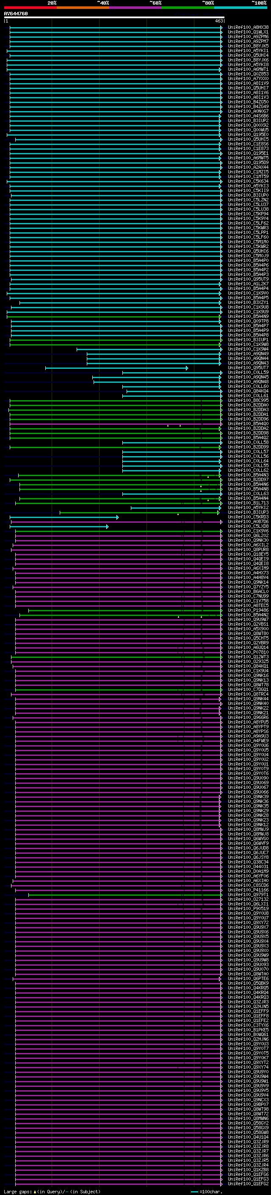The image size is (271, 1195).
Task: Select the UniRef100_Q18EY5 label
Action: point(248,554)
